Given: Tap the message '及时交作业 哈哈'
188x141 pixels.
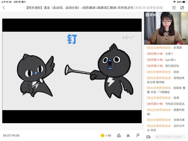Looking at the screenshot, I should click(x=166, y=128).
